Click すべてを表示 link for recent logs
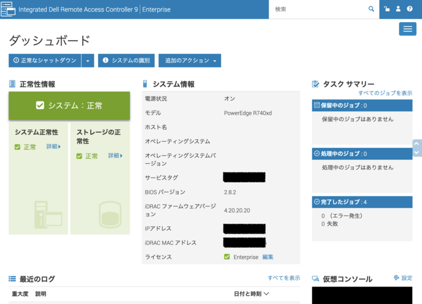422x304 pixels. coord(284,278)
